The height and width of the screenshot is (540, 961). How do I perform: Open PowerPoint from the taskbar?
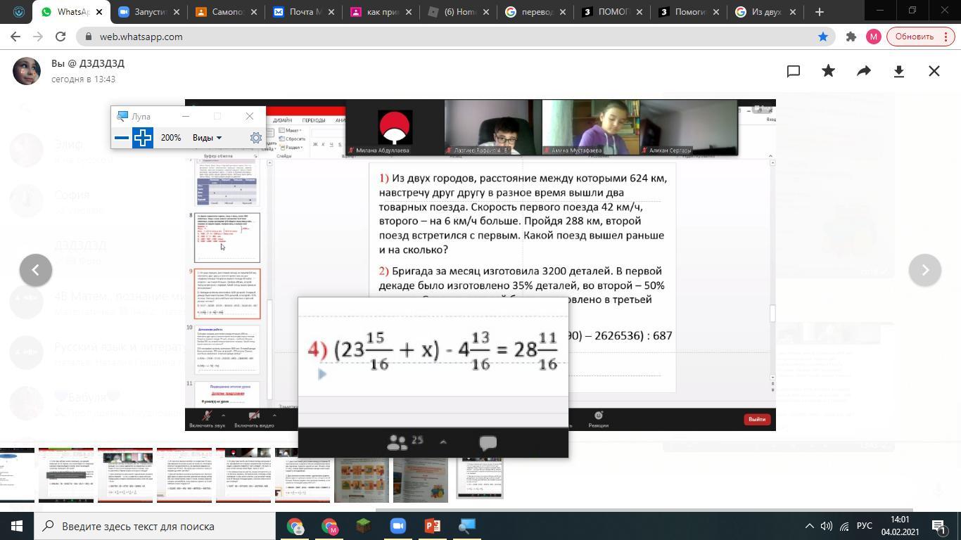tap(432, 526)
